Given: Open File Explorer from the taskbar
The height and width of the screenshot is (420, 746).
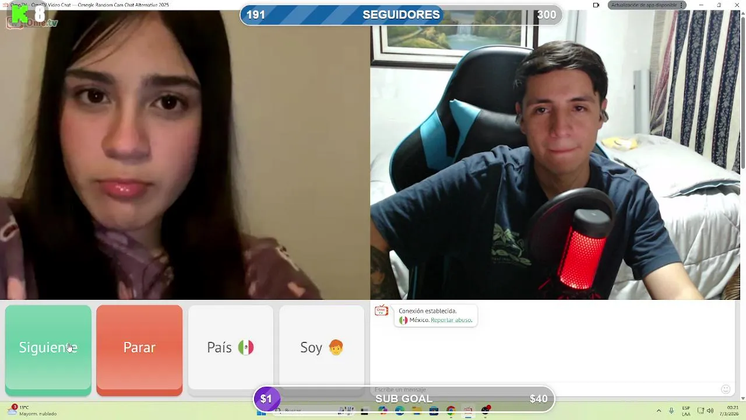Looking at the screenshot, I should pos(417,411).
